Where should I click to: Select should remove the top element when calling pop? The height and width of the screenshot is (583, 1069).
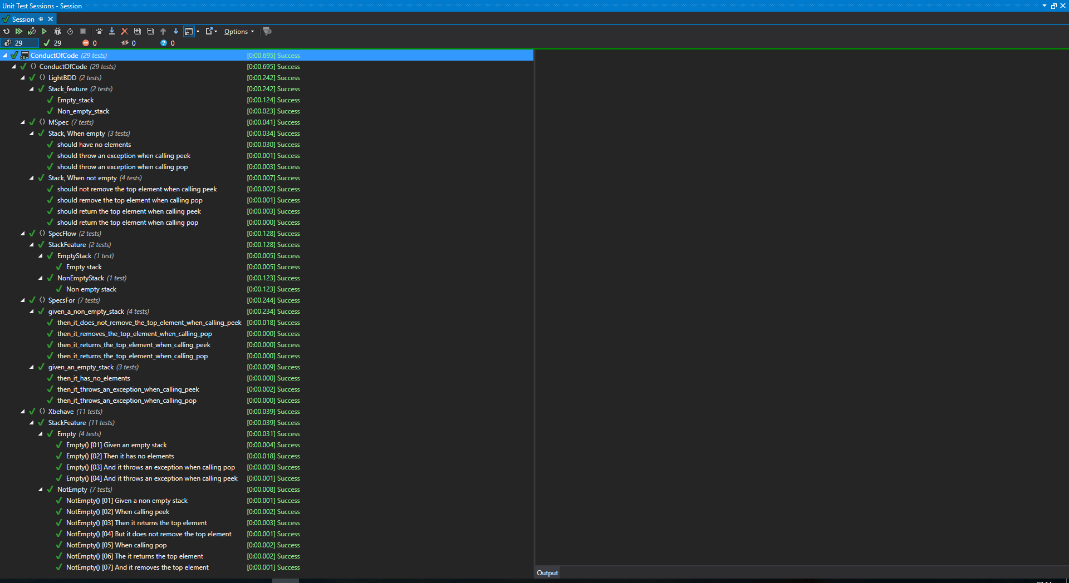[x=130, y=200]
